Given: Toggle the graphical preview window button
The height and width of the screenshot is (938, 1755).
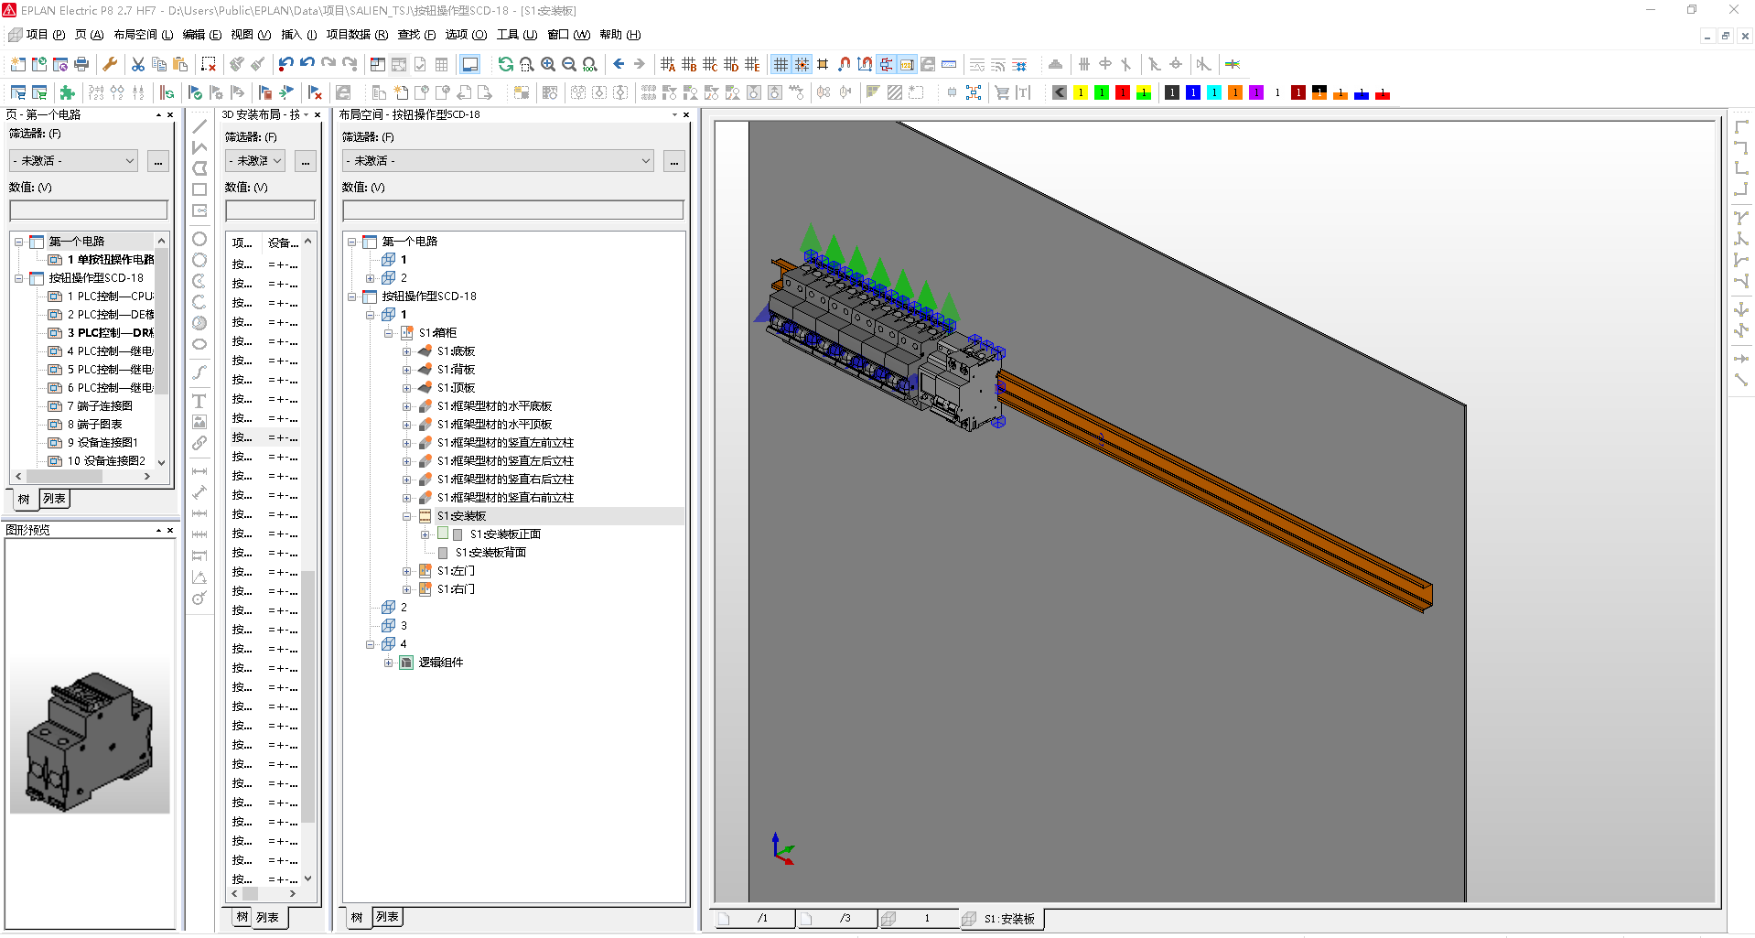Looking at the screenshot, I should click(469, 64).
